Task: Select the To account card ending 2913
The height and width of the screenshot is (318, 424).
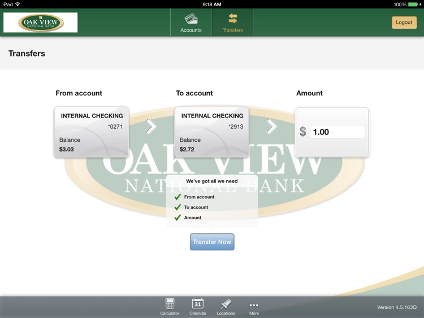Action: point(212,132)
